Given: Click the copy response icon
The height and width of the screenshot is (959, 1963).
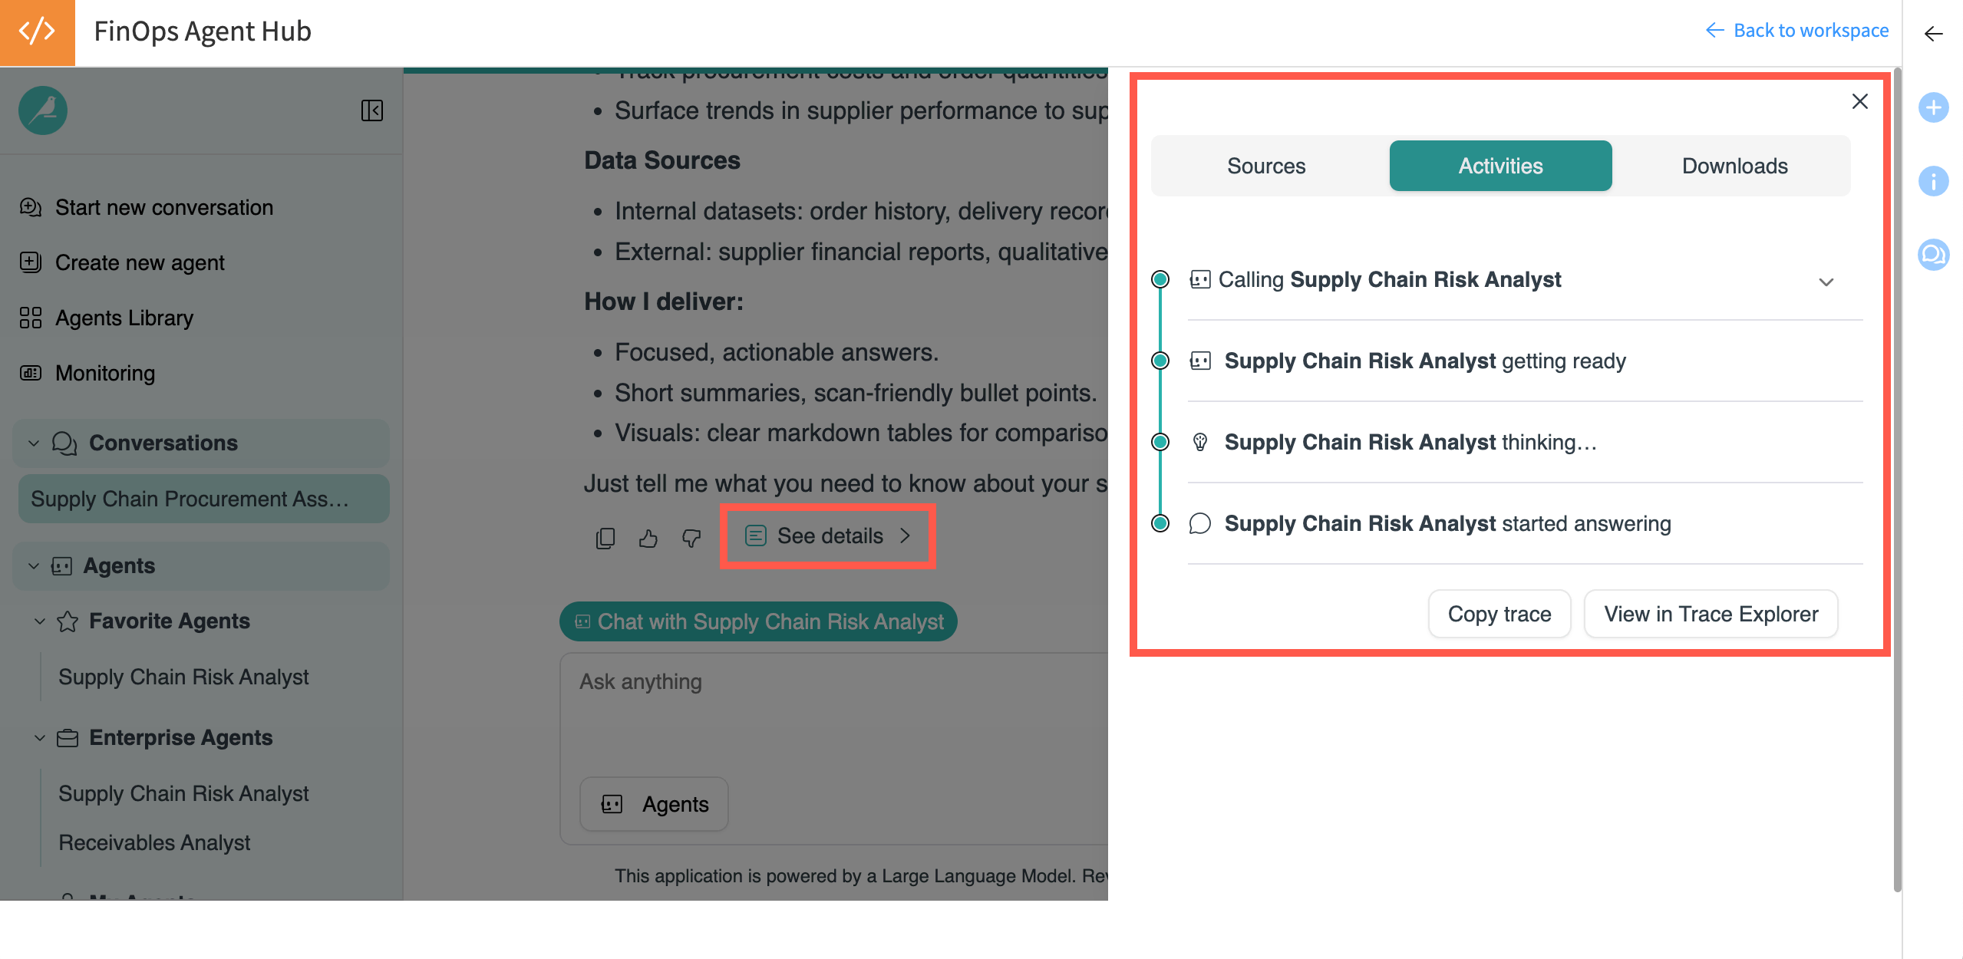Looking at the screenshot, I should tap(605, 538).
